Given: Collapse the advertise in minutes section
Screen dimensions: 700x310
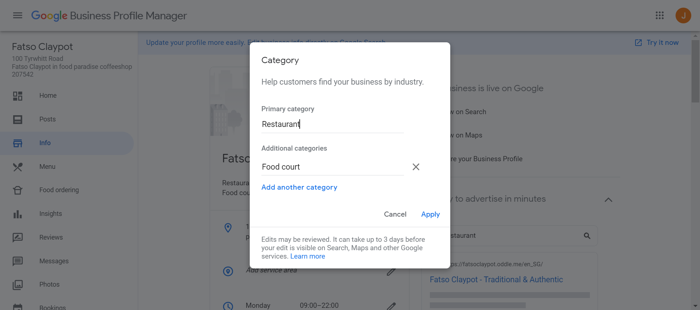Looking at the screenshot, I should tap(608, 199).
